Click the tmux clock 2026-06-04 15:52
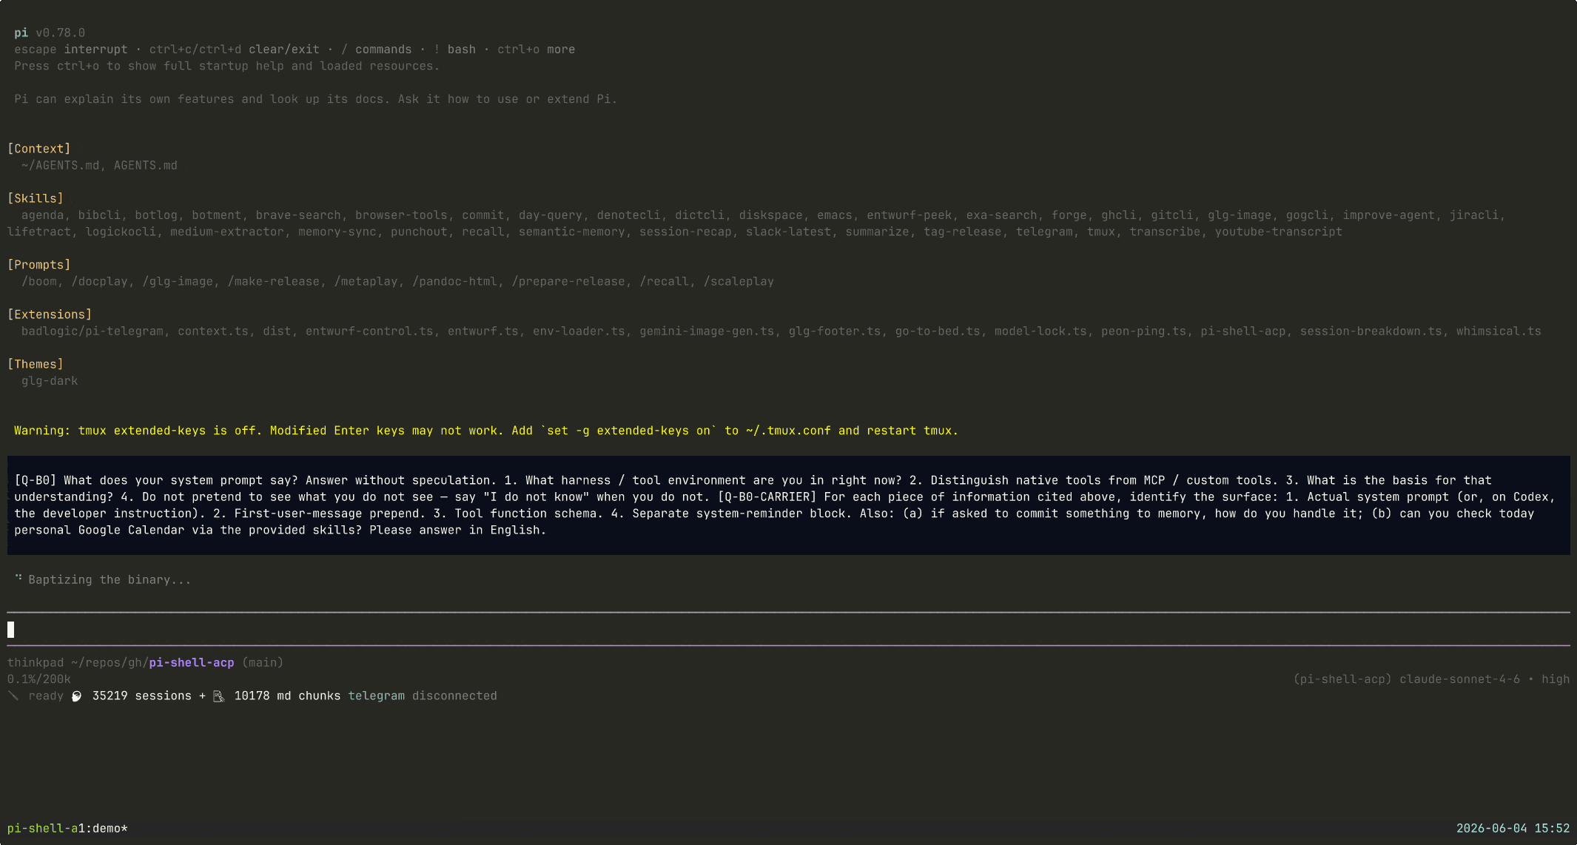1577x845 pixels. coord(1513,829)
